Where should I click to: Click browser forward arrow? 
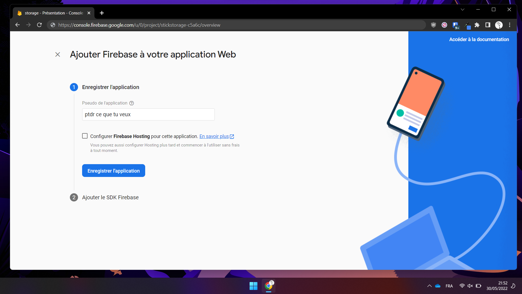pyautogui.click(x=29, y=25)
